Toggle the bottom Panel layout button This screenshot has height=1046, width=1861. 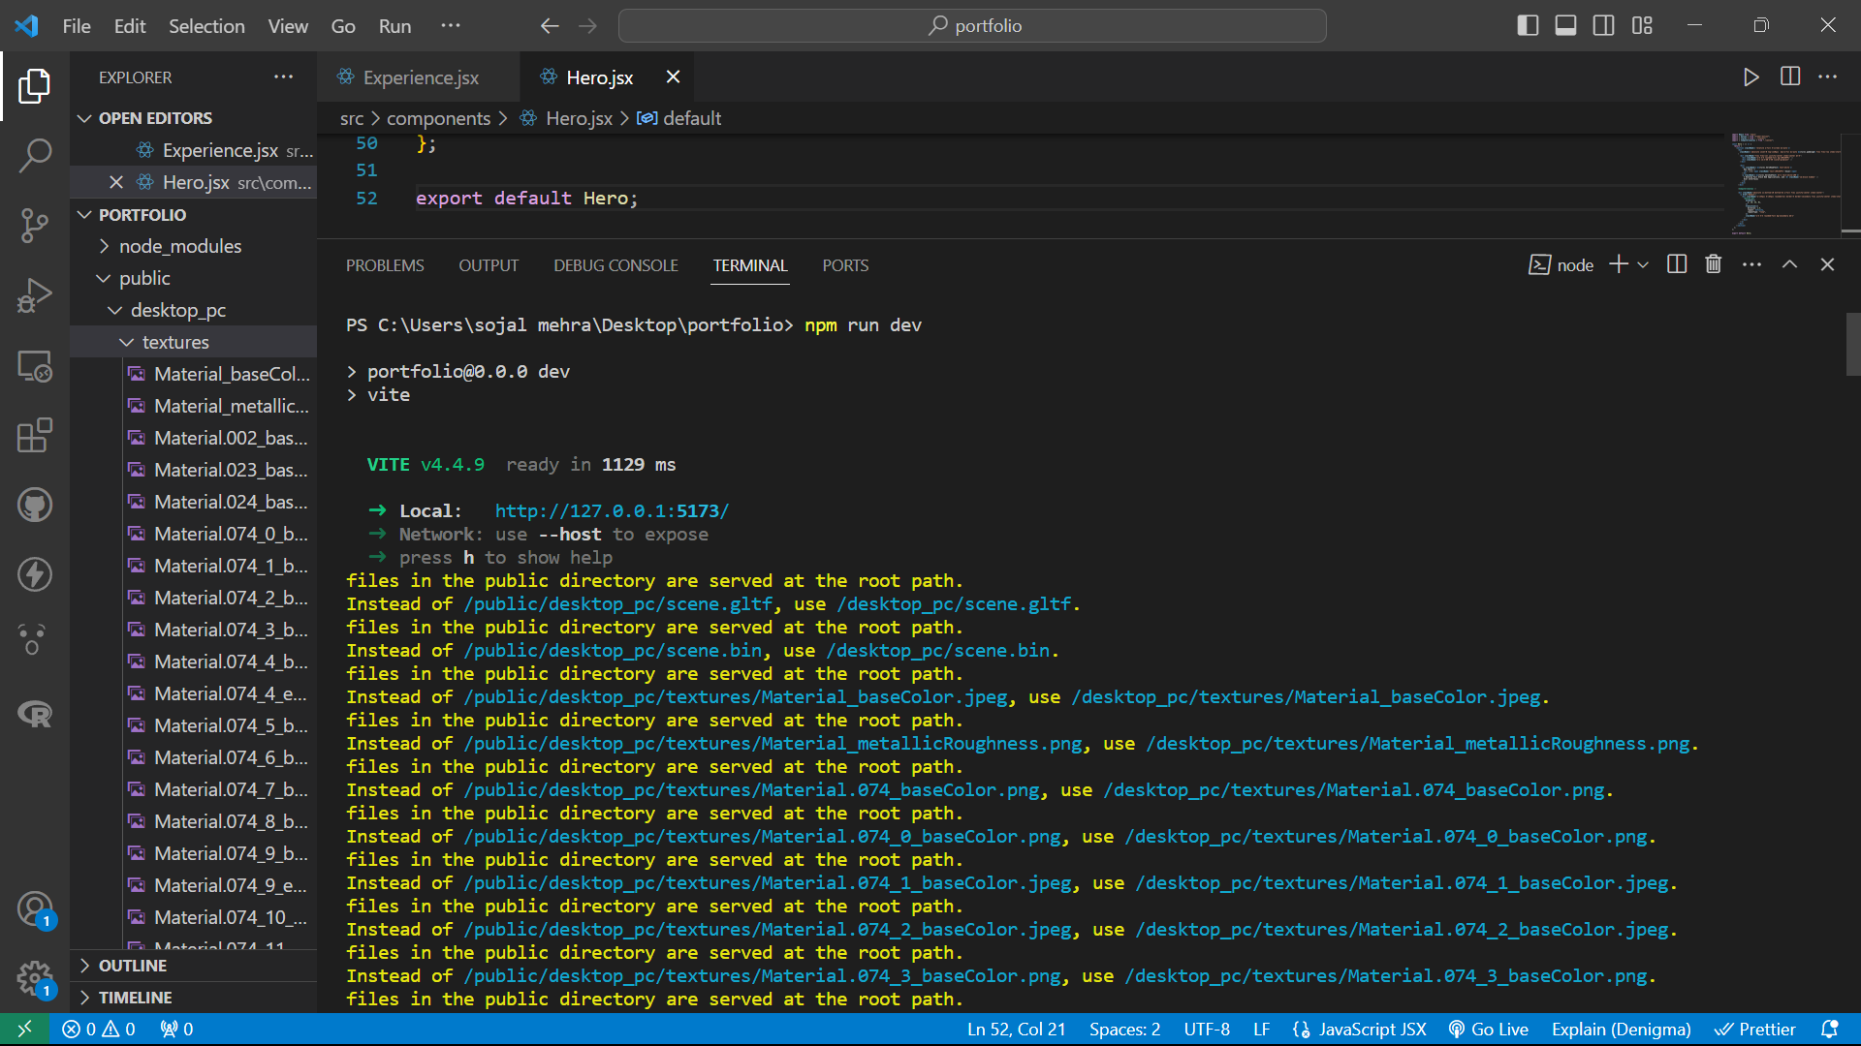click(1565, 26)
